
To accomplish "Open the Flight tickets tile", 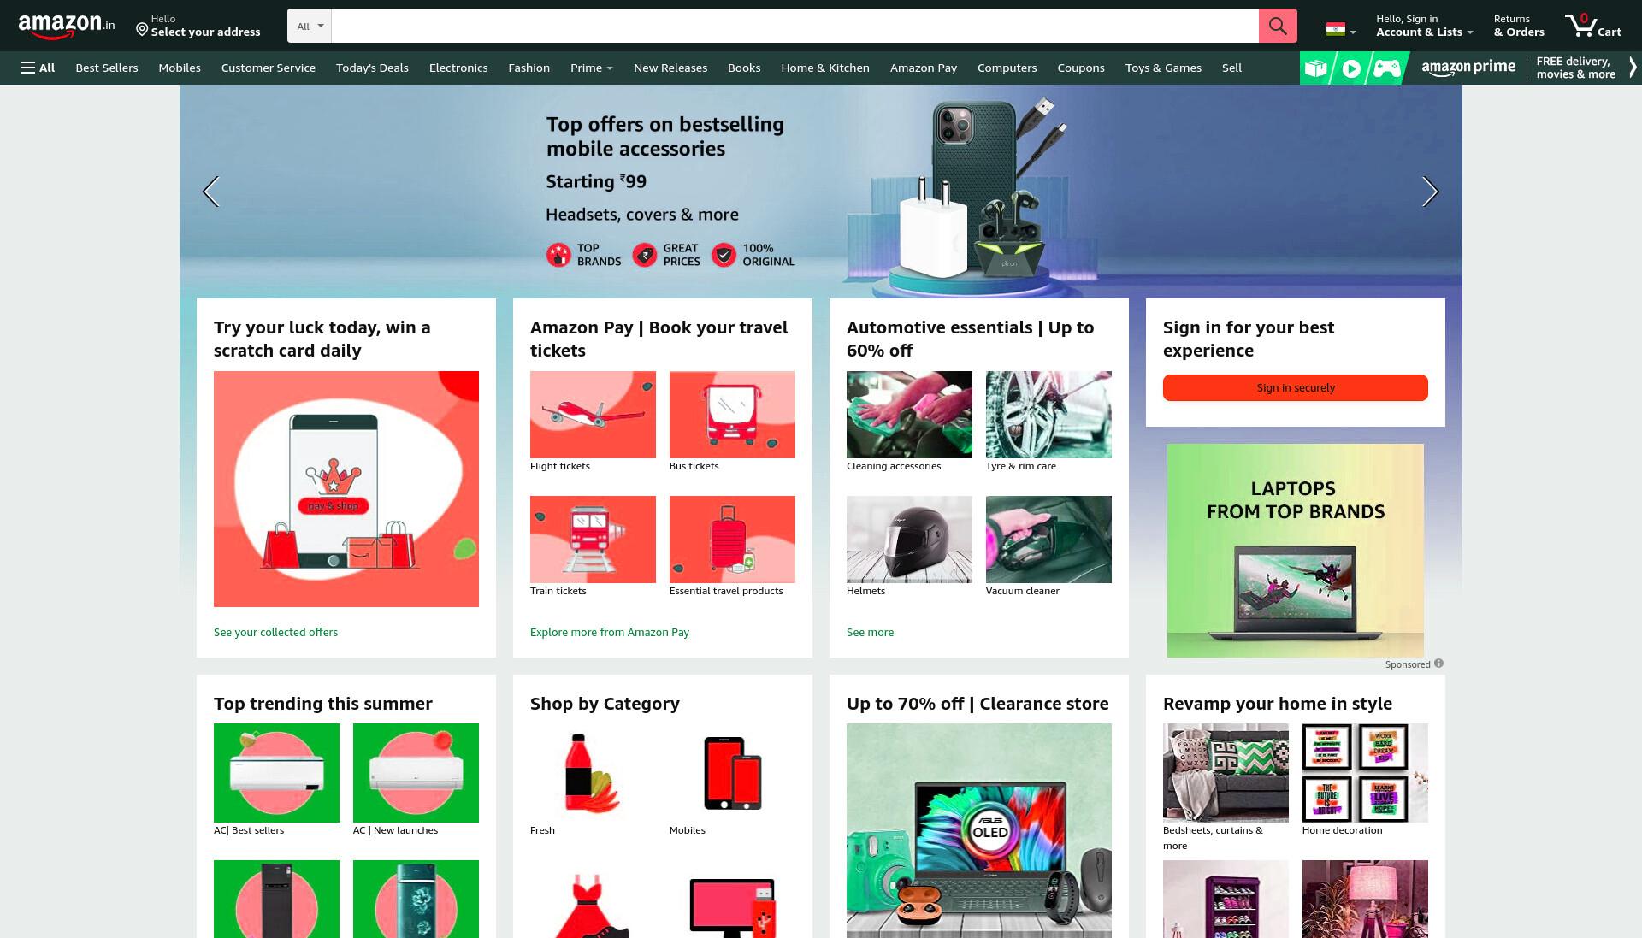I will pyautogui.click(x=593, y=415).
